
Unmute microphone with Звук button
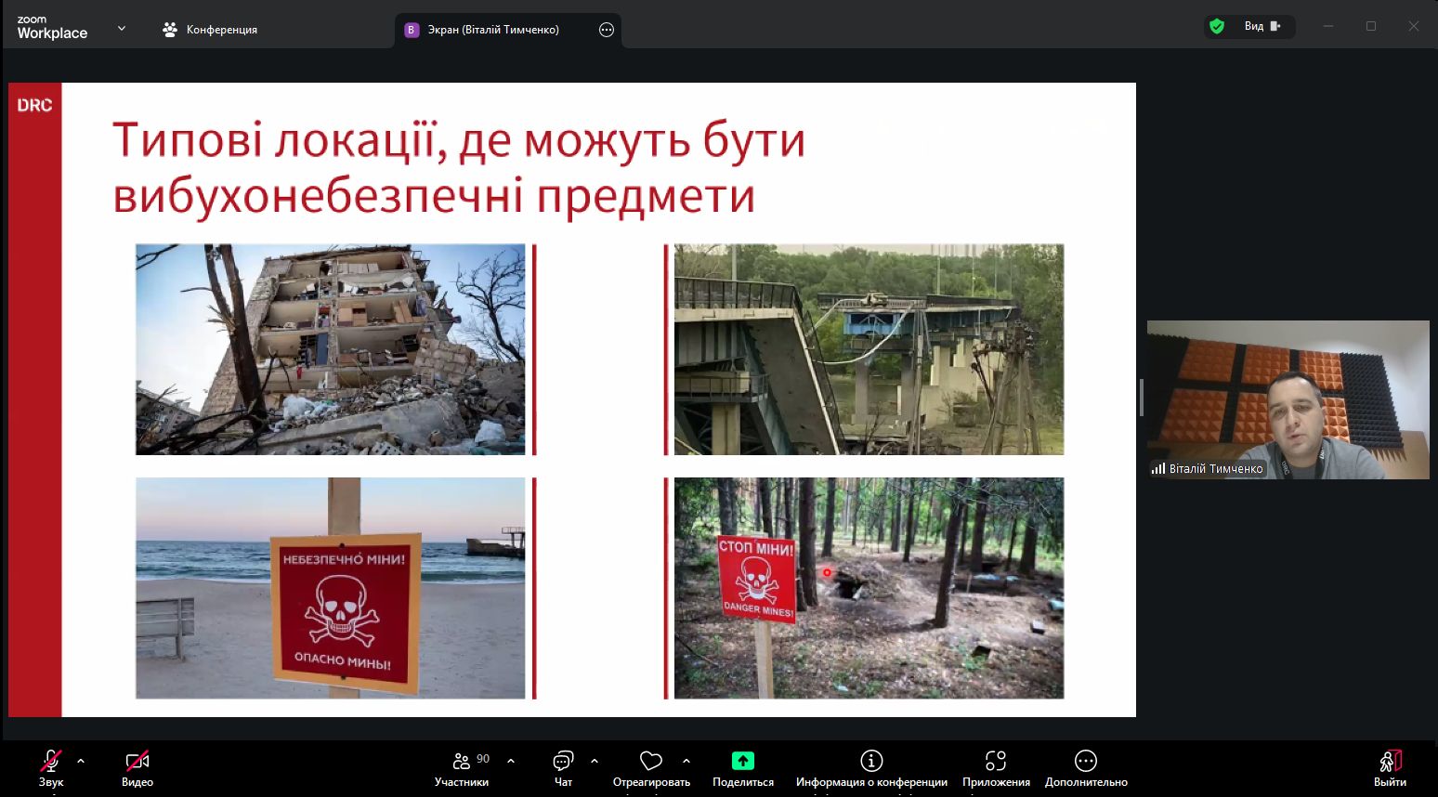(51, 762)
